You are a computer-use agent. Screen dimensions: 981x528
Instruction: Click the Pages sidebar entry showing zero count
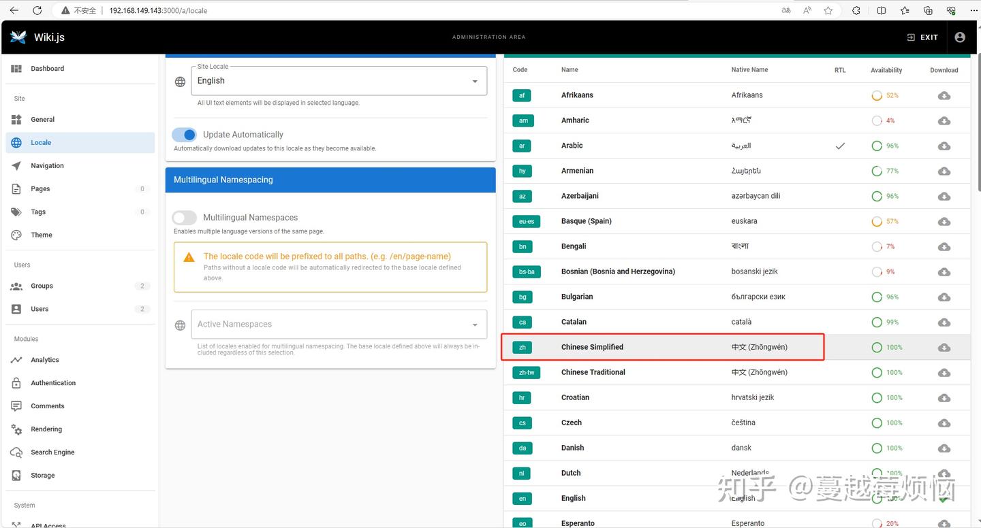pos(40,188)
